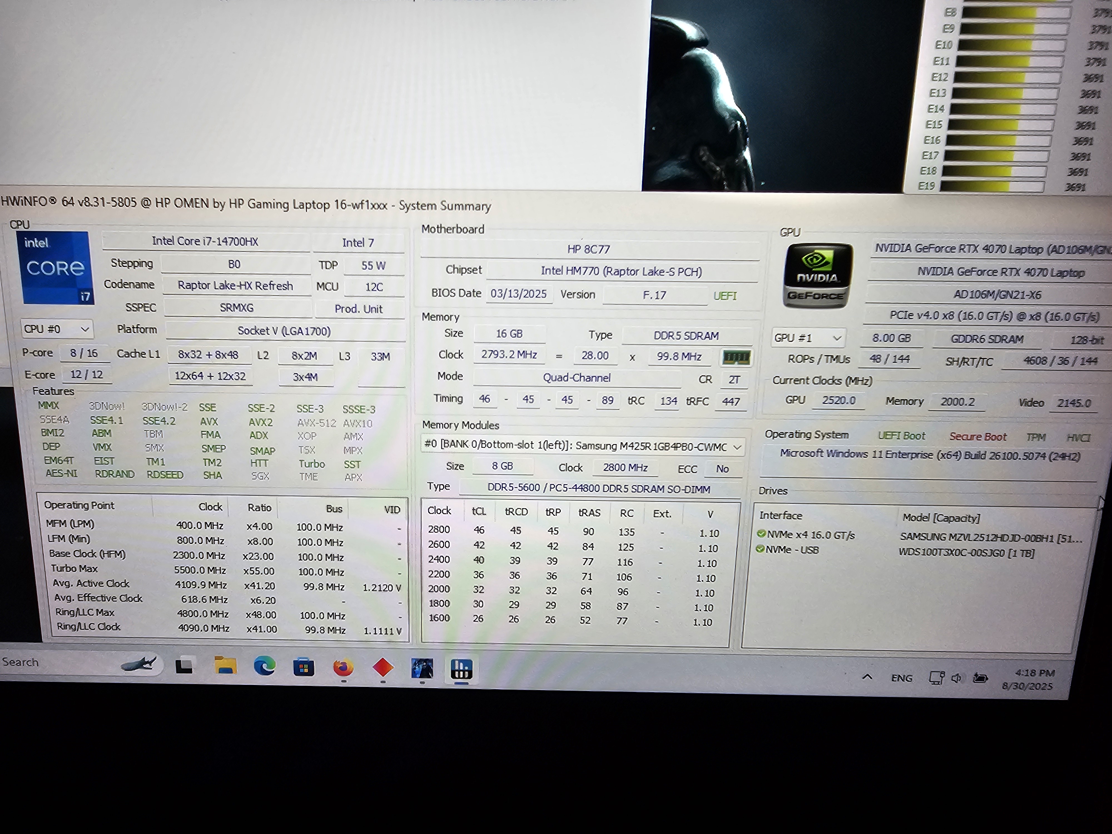The image size is (1112, 834).
Task: Click E14 core usage bar
Action: tap(1002, 109)
